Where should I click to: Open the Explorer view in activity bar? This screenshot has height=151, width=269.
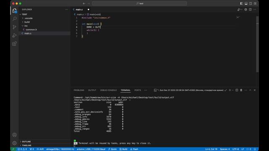pyautogui.click(x=15, y=10)
